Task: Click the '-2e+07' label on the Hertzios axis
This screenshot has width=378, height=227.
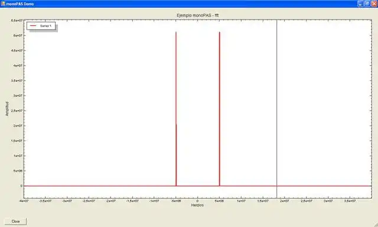Action: [110, 200]
